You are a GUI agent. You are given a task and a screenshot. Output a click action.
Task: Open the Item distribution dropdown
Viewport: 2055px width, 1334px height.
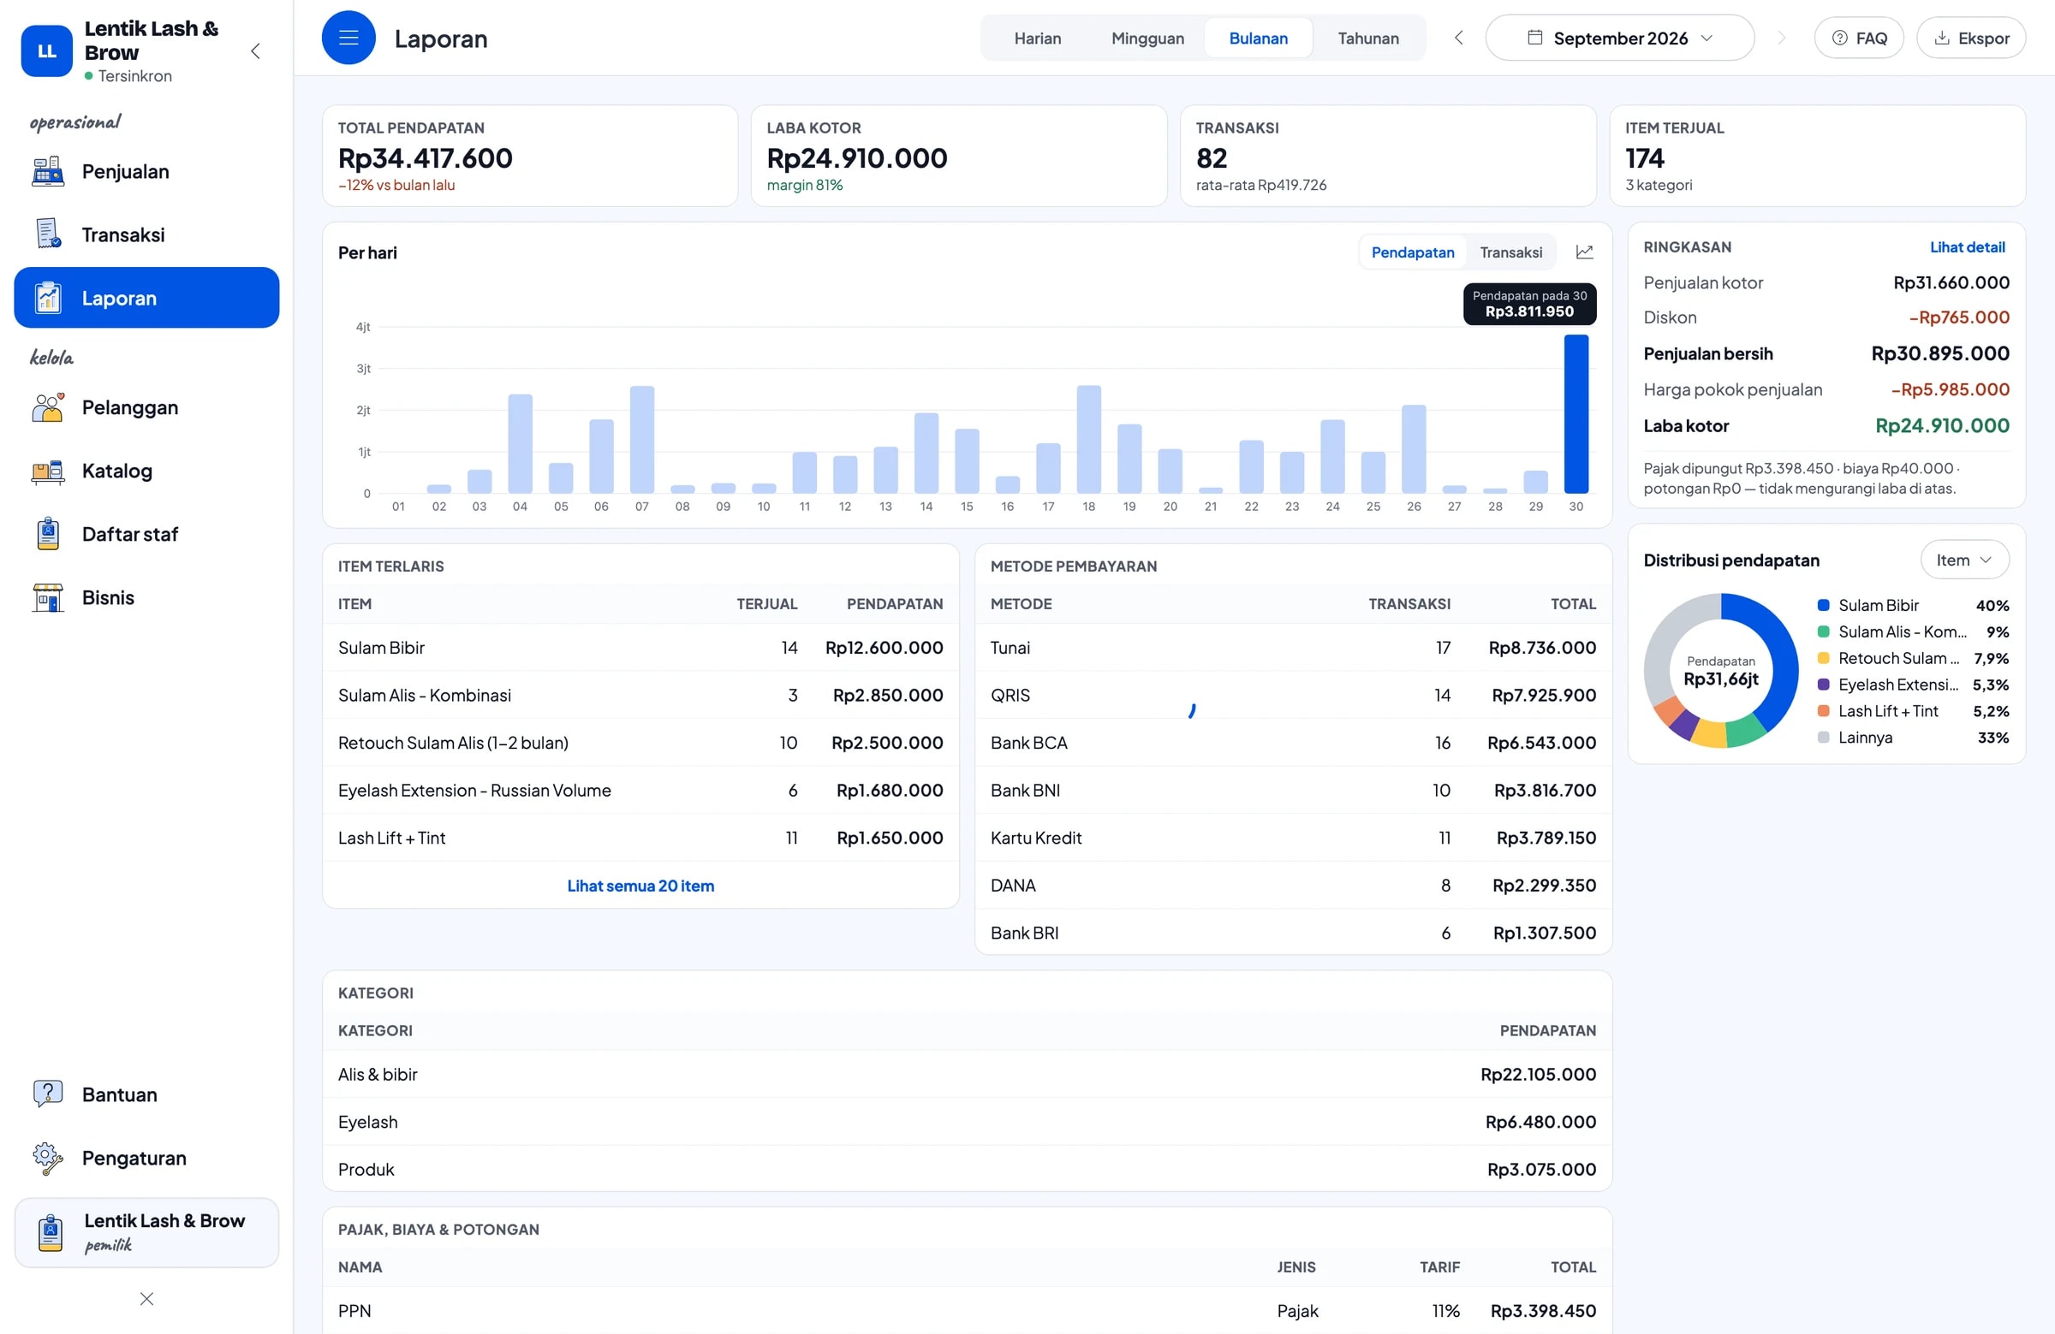pos(1964,560)
